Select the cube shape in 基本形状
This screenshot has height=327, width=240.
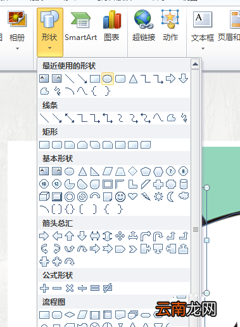tap(44, 197)
